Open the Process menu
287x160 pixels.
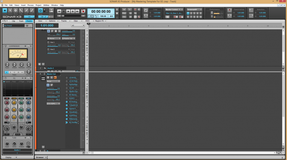tap(31, 5)
